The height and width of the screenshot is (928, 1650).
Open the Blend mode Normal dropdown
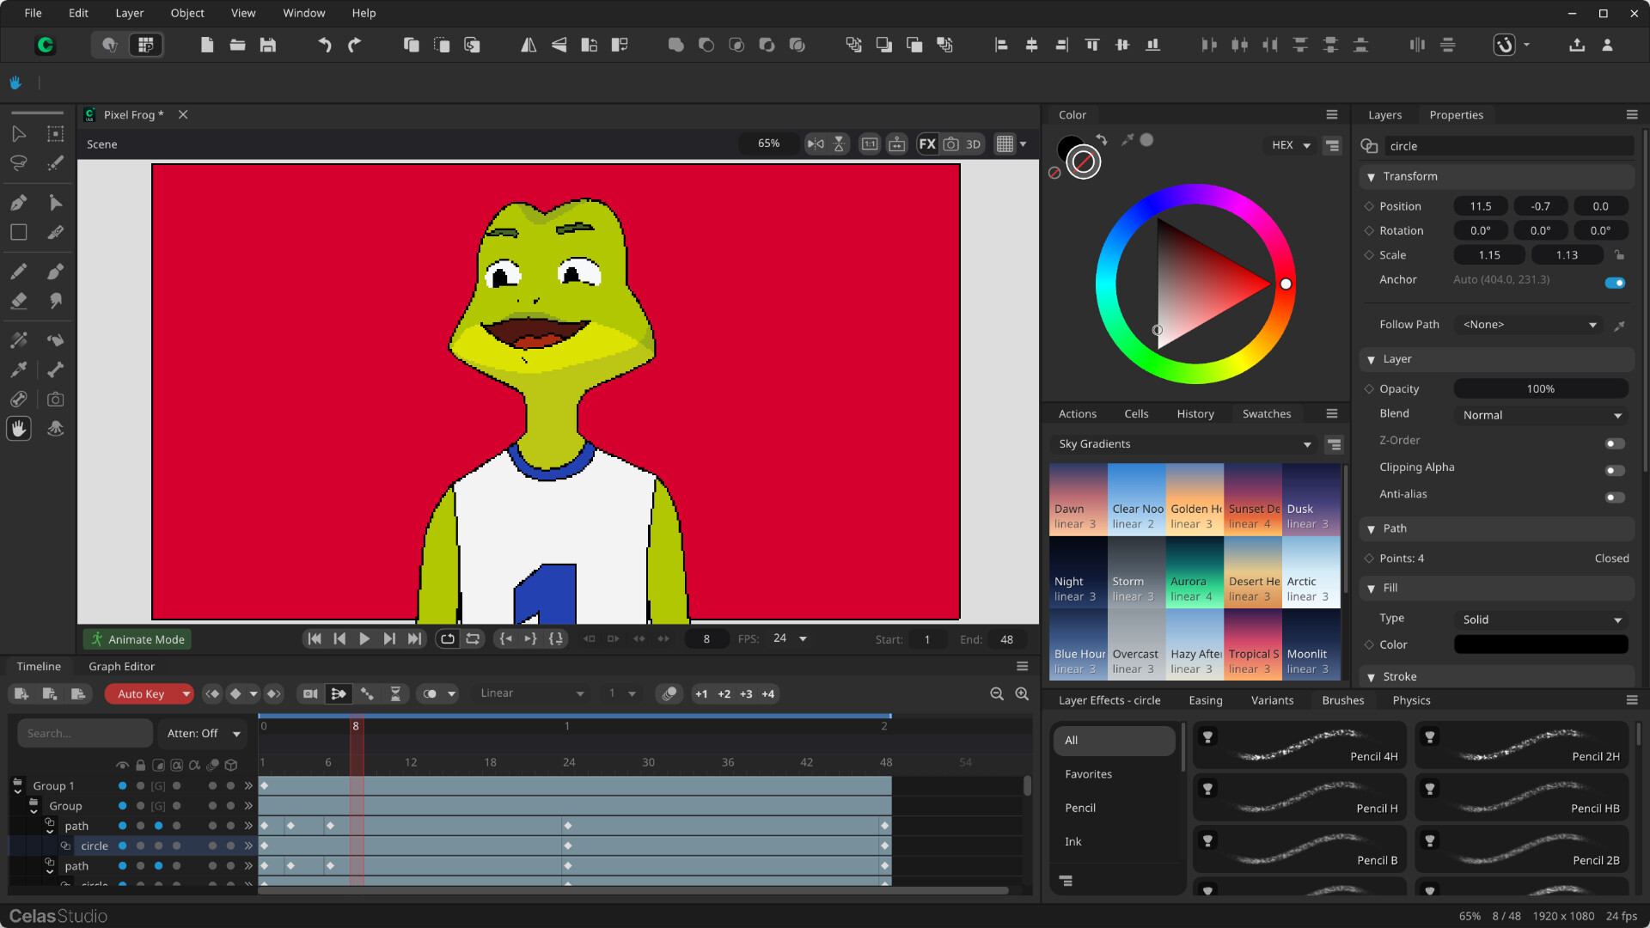click(1541, 415)
